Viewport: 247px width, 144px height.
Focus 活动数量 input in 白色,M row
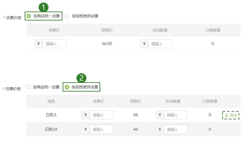coord(175,129)
